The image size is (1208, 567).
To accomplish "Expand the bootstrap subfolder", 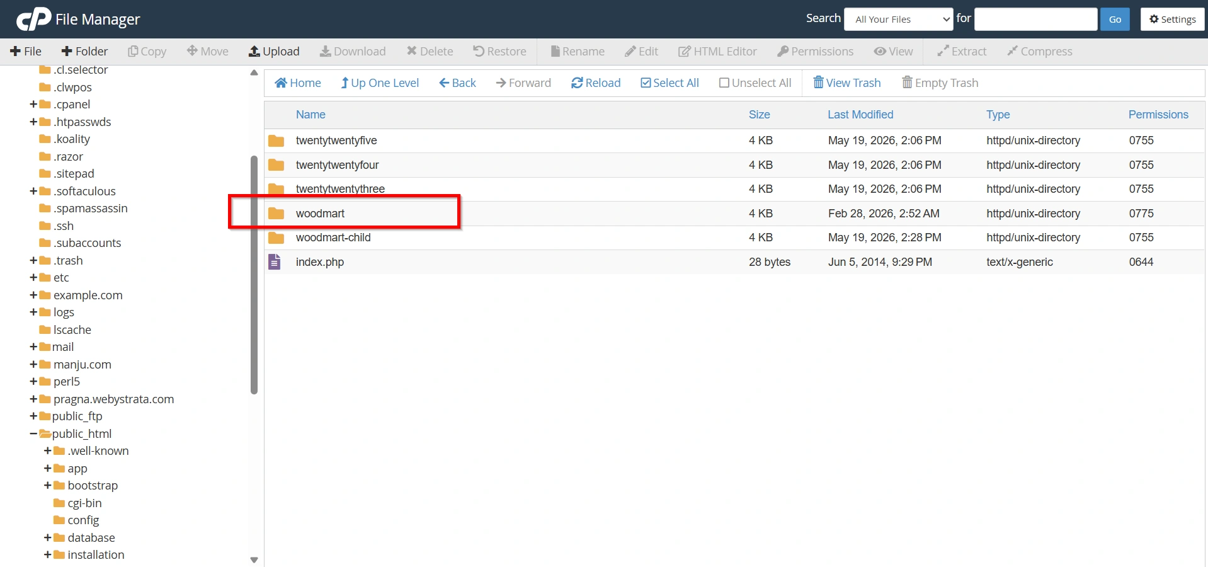I will pyautogui.click(x=48, y=485).
